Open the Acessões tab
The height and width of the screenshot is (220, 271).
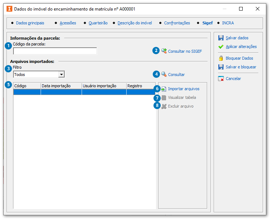pyautogui.click(x=68, y=23)
